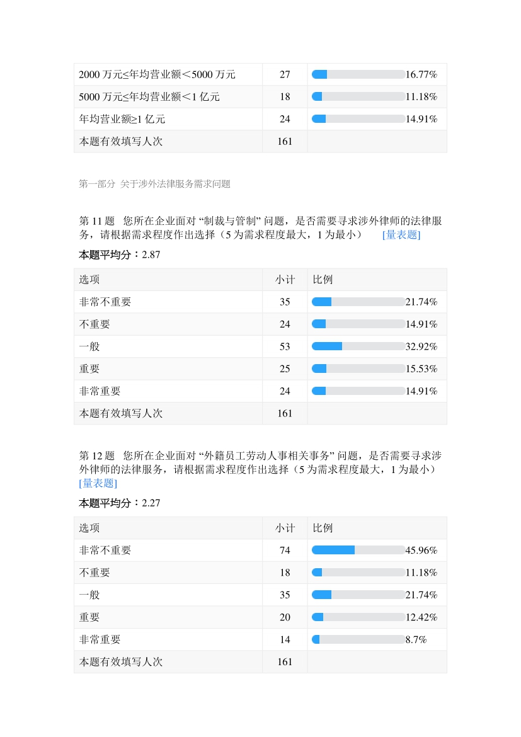Click the count 74 in question 12 table
The image size is (521, 737).
pos(285,551)
